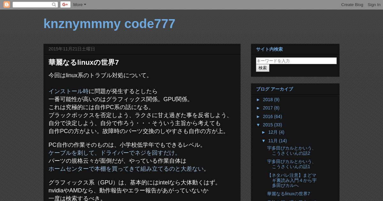Image resolution: width=383 pixels, height=201 pixels.
Task: Click the date header 2015年11月21日土曜日
Action: pyautogui.click(x=72, y=49)
